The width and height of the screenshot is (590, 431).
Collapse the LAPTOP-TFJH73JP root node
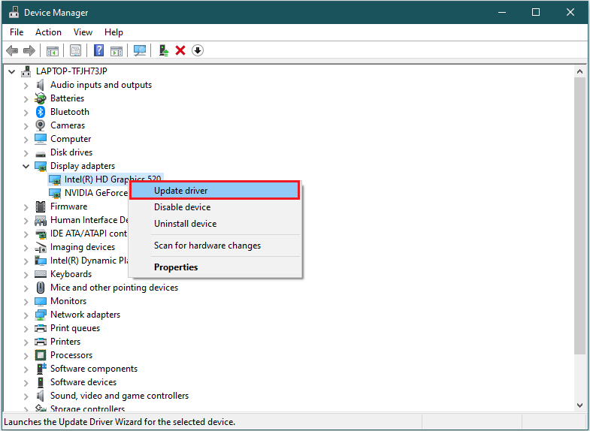12,71
